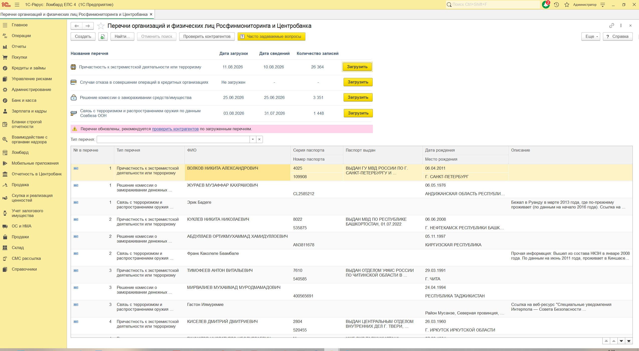Open Операции section in sidebar

point(21,36)
